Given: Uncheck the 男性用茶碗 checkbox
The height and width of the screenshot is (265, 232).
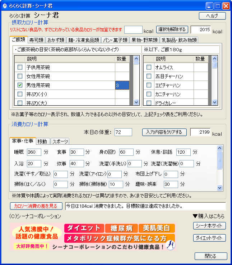Looking at the screenshot, I should point(20,85).
